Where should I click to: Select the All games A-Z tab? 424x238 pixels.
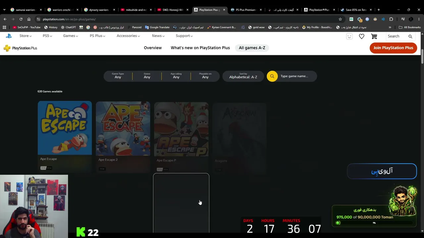click(252, 48)
